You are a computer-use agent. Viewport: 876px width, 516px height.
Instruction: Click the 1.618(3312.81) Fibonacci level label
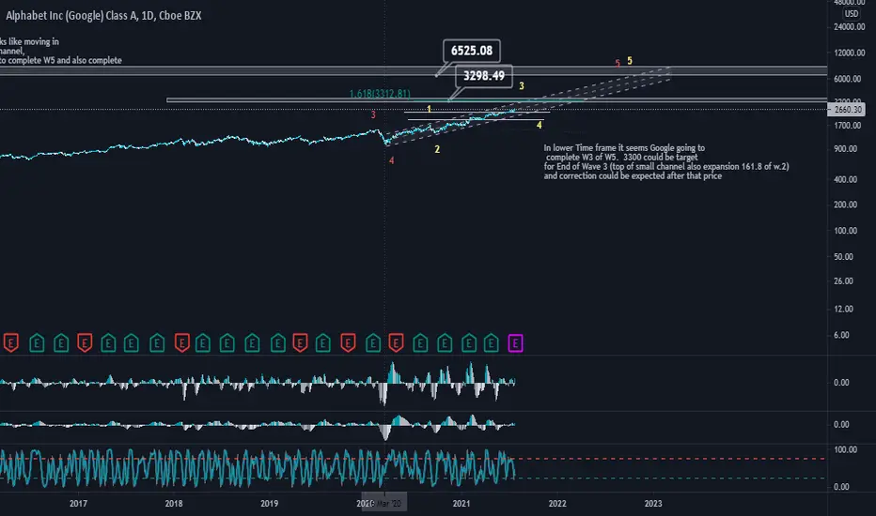pos(380,93)
